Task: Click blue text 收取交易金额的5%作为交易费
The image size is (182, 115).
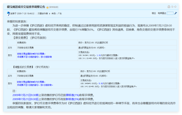Action: pos(31,82)
